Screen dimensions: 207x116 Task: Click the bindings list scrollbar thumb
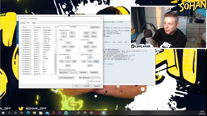click(55, 62)
